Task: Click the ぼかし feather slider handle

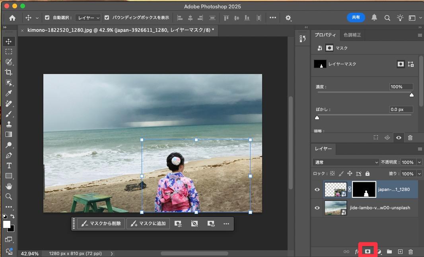Action: (317, 117)
